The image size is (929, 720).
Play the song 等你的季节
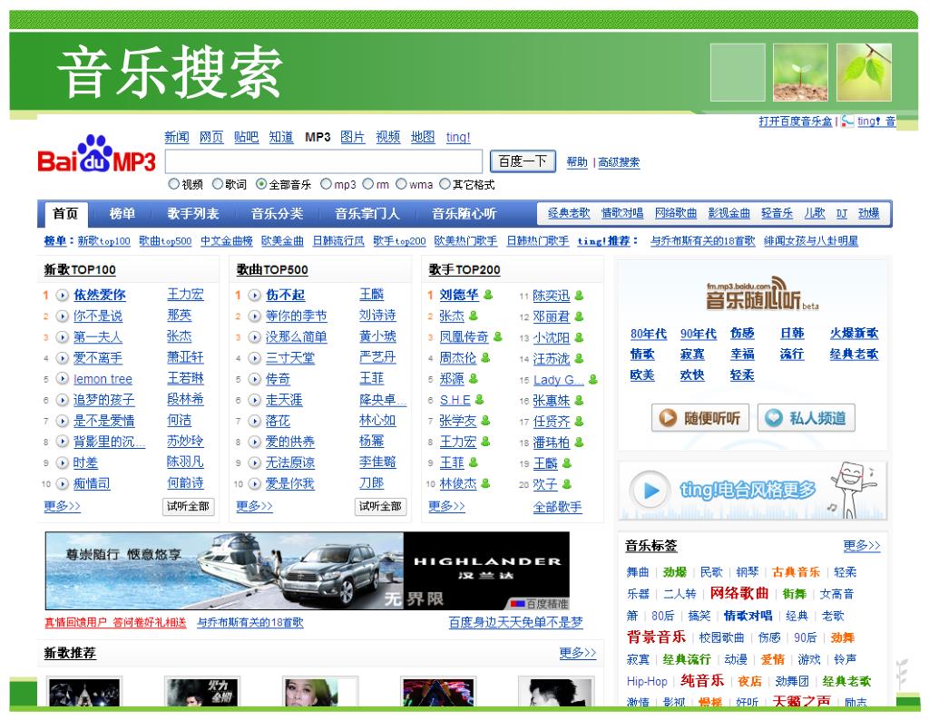pos(255,316)
